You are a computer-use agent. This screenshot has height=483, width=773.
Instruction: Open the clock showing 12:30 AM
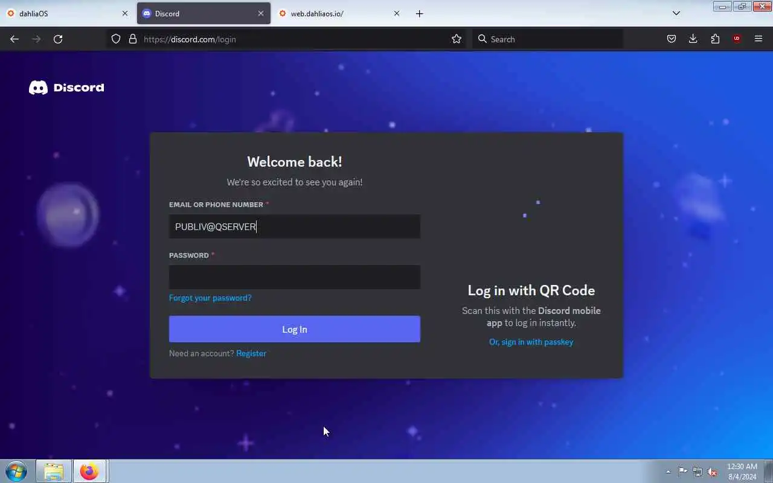pos(742,472)
